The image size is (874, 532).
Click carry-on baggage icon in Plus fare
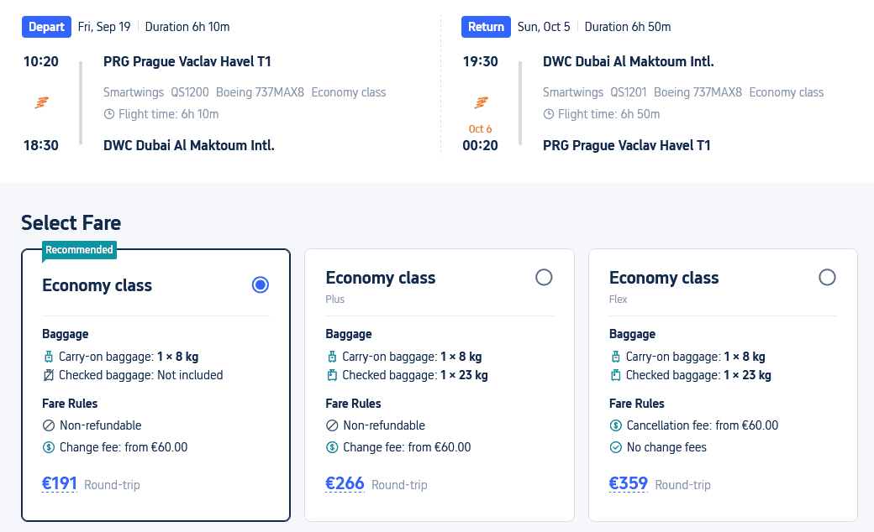click(332, 357)
